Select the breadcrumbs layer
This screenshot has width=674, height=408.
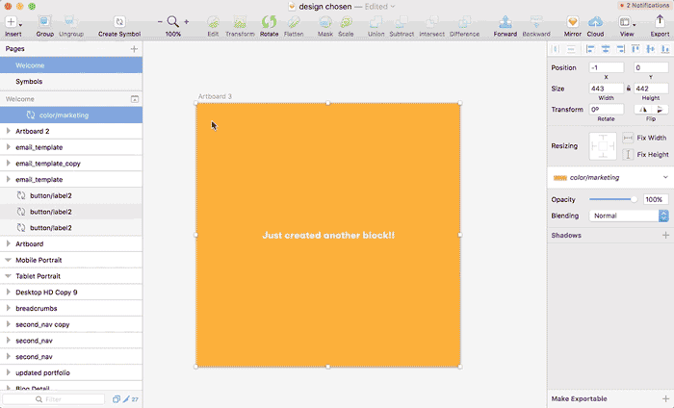pyautogui.click(x=39, y=308)
